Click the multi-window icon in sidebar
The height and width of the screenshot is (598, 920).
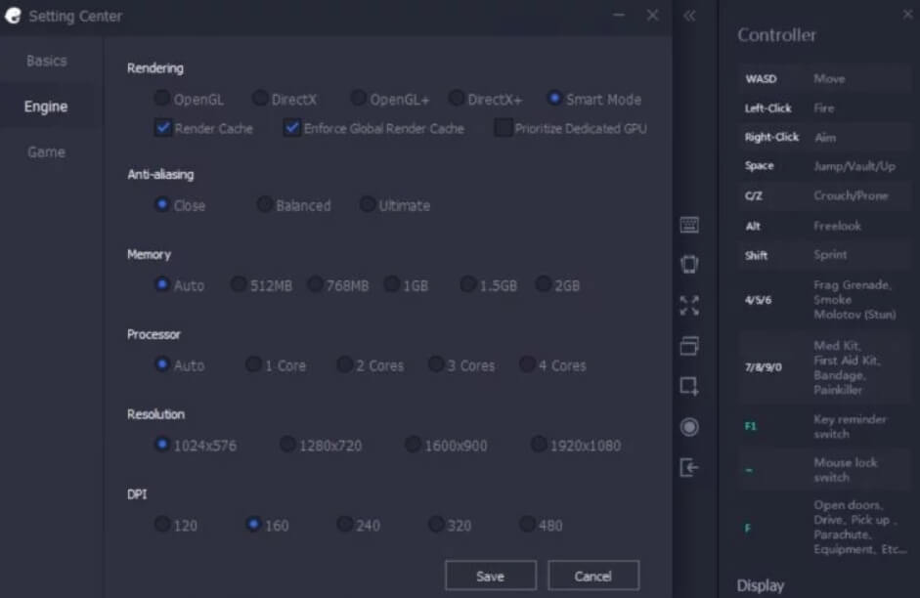tap(689, 346)
